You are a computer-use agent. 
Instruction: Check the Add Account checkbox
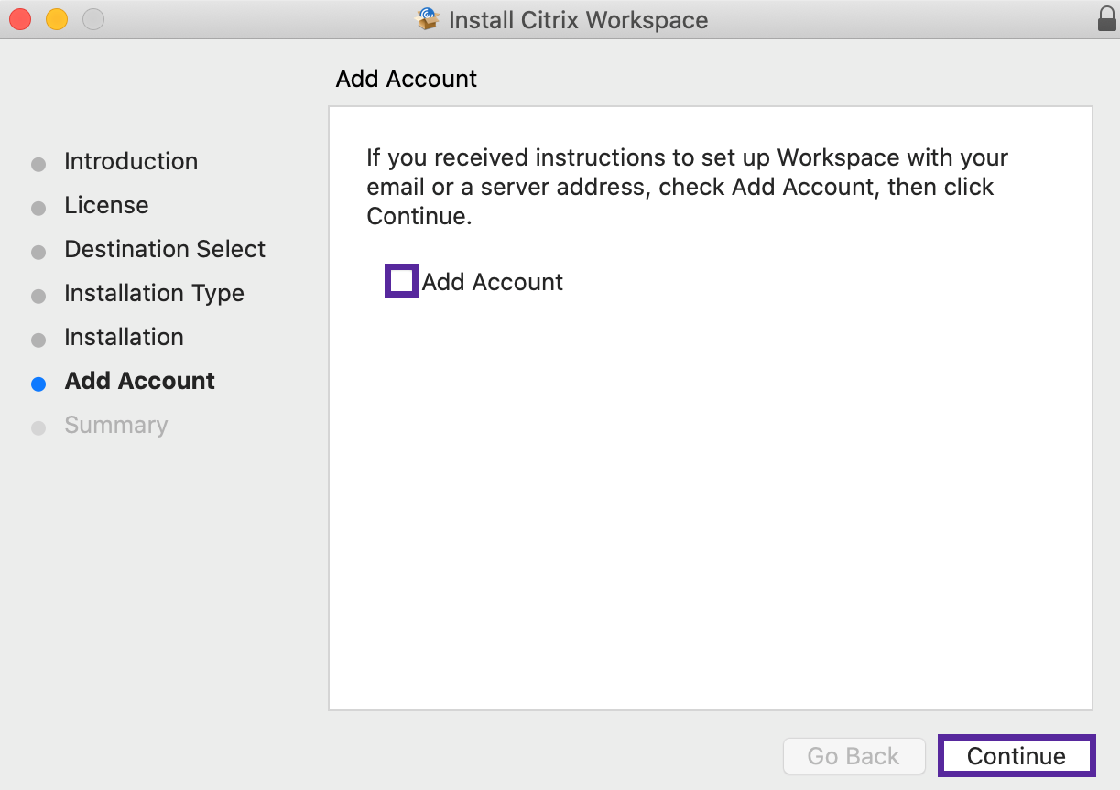[x=401, y=281]
